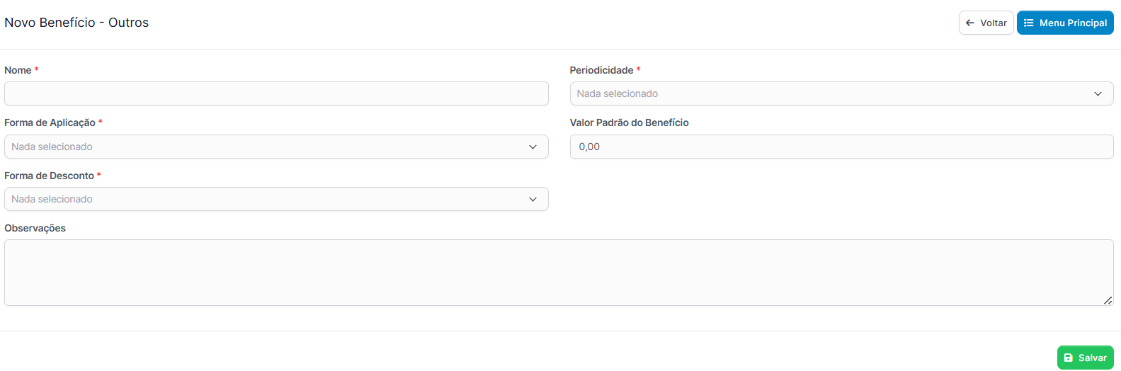Click the Nome field label
1121x371 pixels.
(x=18, y=70)
